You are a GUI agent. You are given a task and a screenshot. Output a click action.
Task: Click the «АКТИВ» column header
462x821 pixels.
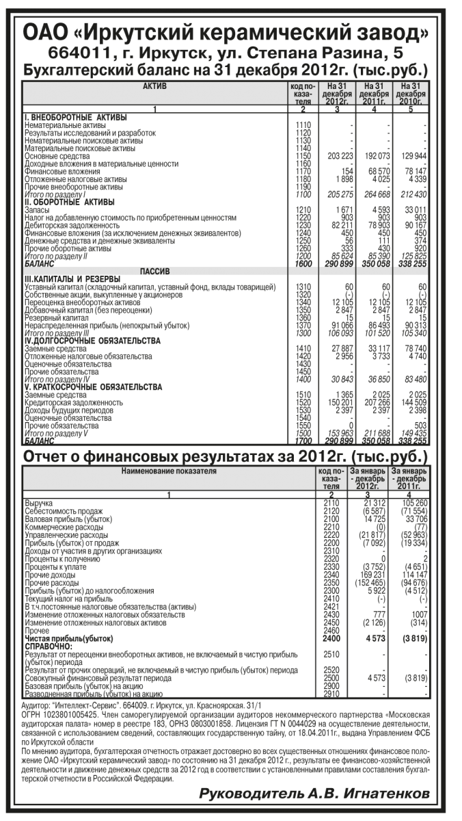pyautogui.click(x=155, y=88)
